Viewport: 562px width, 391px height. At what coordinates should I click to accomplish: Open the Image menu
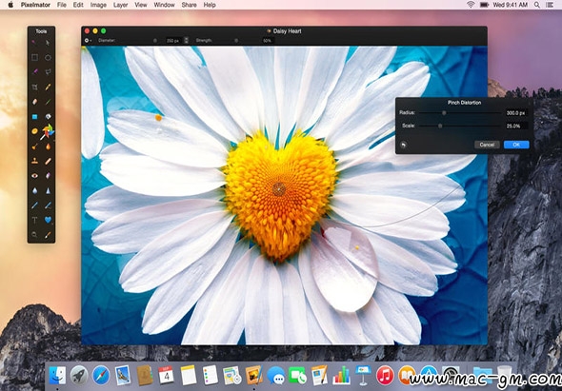point(98,5)
